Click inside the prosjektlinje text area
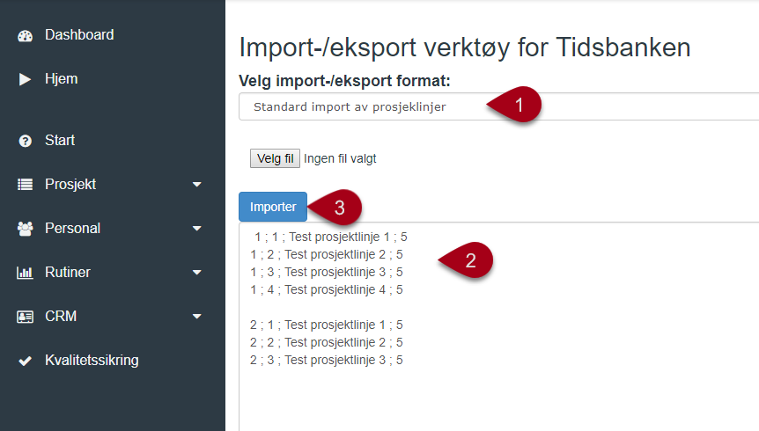Viewport: 759px width, 431px height. [x=498, y=326]
